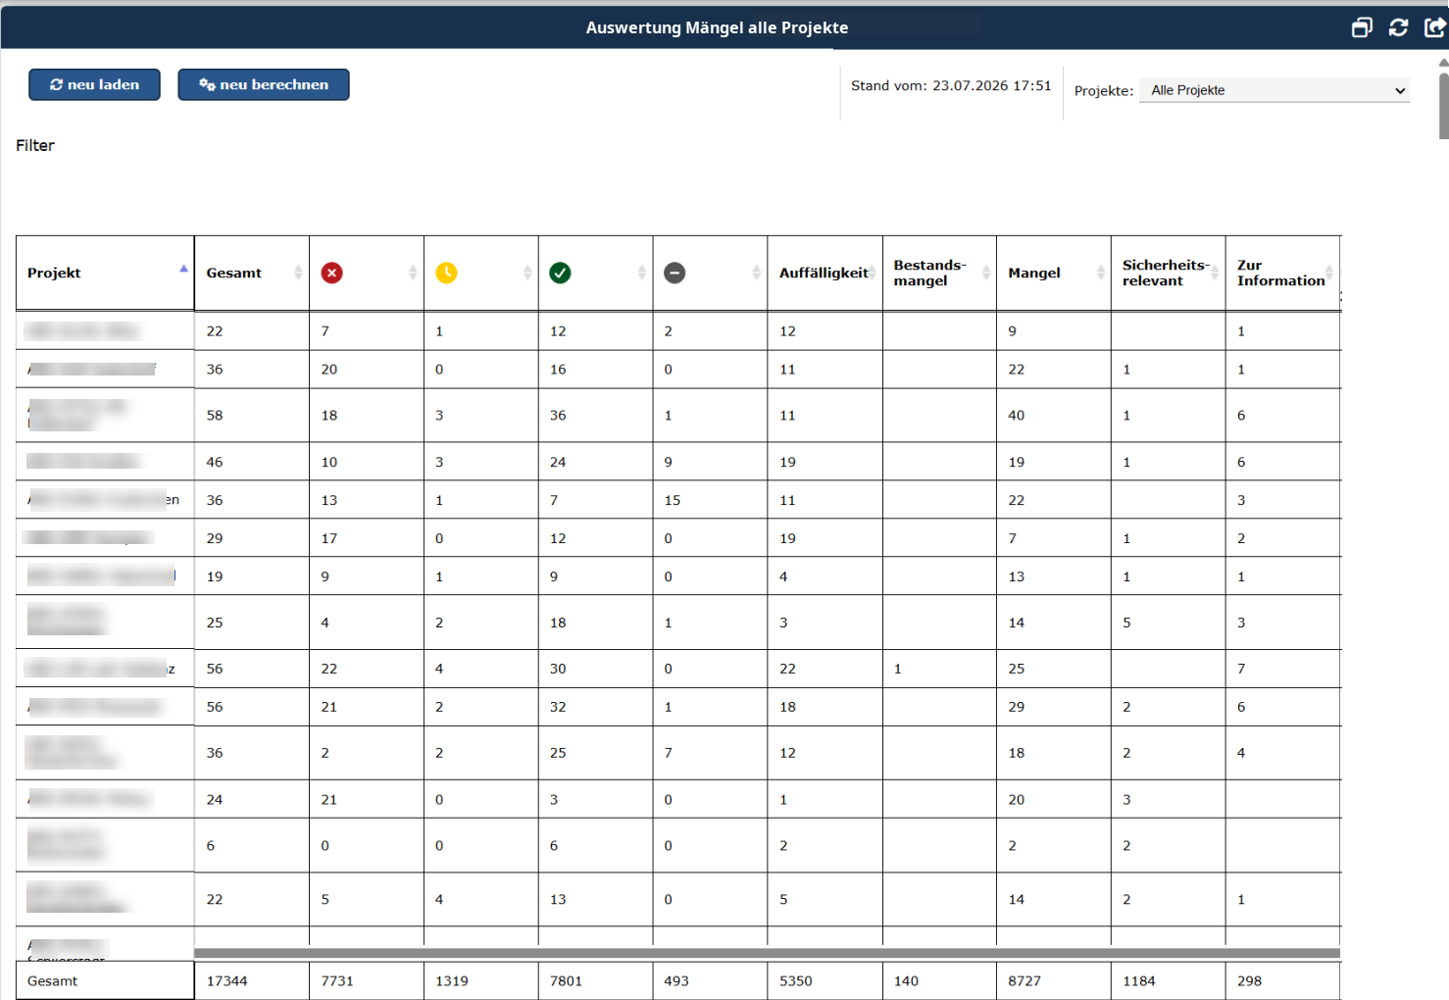Image resolution: width=1449 pixels, height=1000 pixels.
Task: Click the neu berechnen button
Action: coord(264,84)
